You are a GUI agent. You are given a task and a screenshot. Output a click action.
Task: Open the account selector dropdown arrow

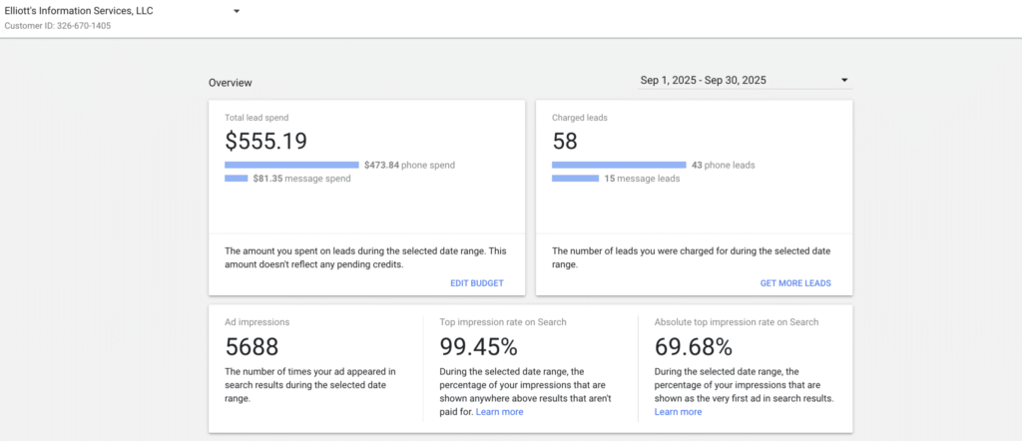237,11
